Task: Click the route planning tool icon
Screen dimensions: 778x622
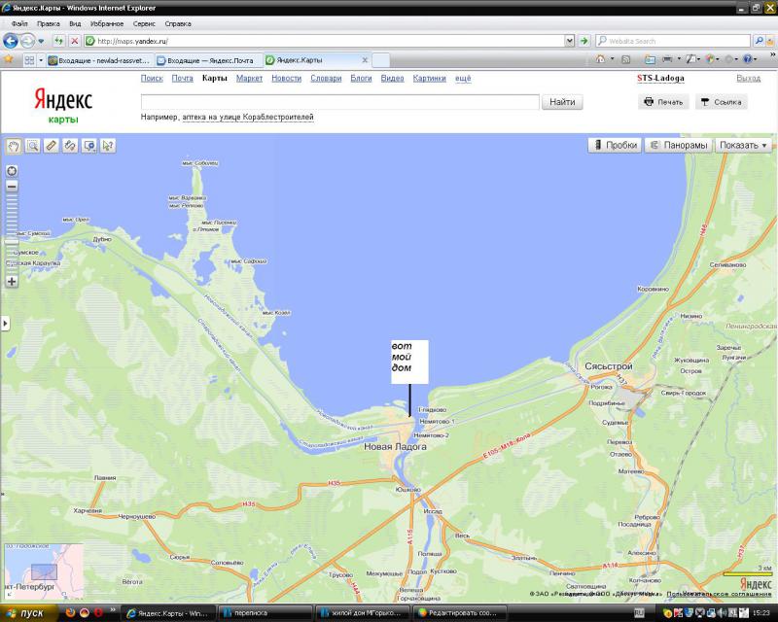Action: [x=70, y=146]
